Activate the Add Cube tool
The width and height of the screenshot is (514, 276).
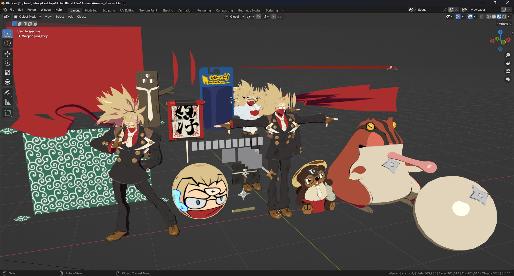click(7, 113)
